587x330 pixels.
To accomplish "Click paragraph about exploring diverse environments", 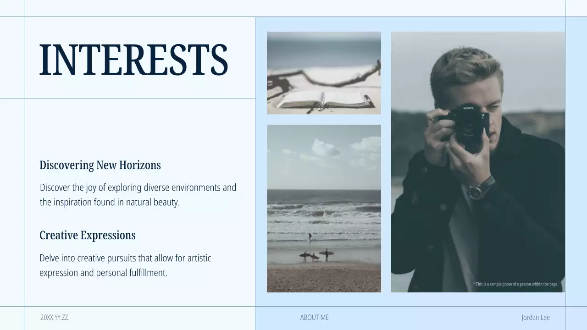I will pyautogui.click(x=138, y=195).
